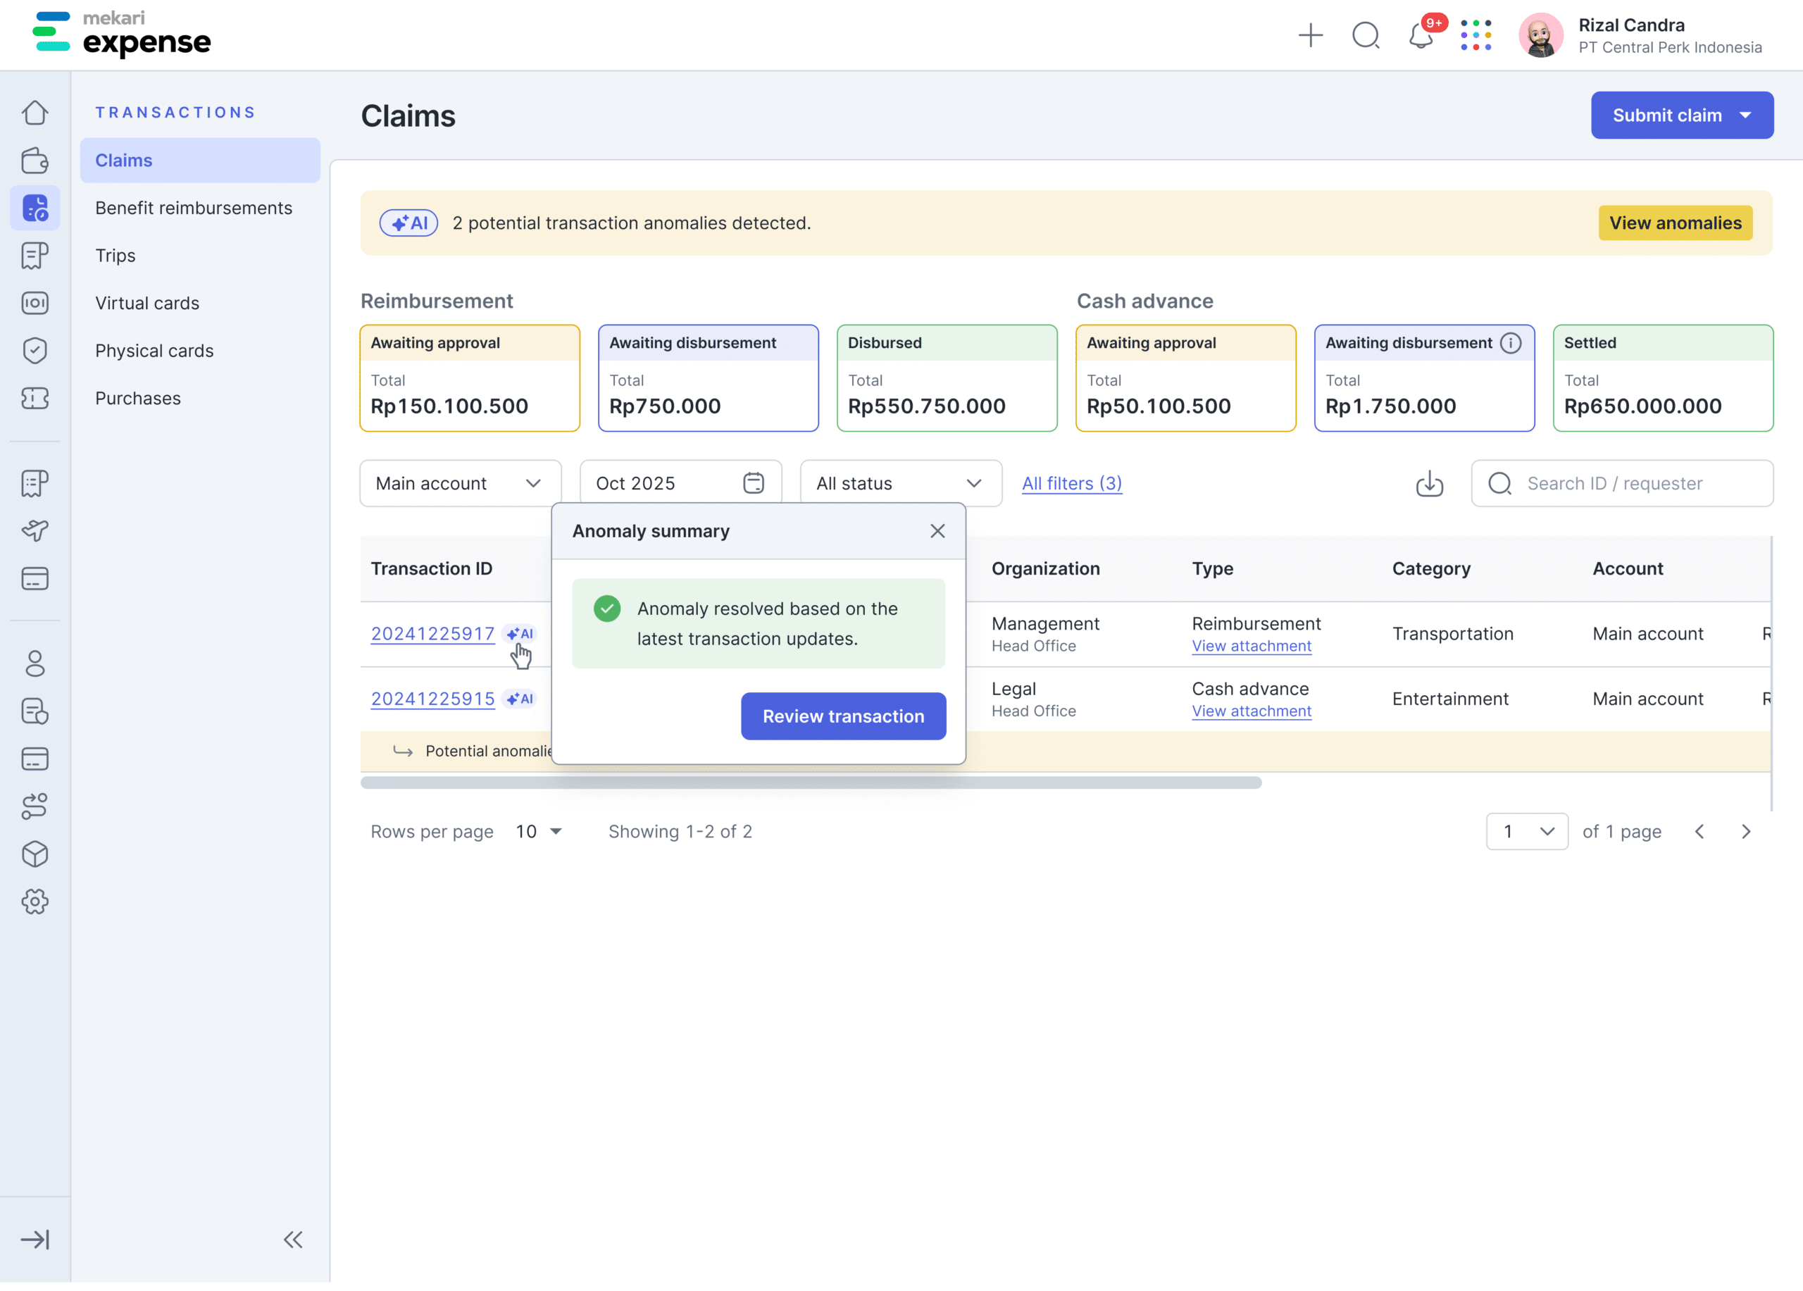This screenshot has width=1803, height=1291.
Task: Open the home icon in sidebar
Action: pos(35,113)
